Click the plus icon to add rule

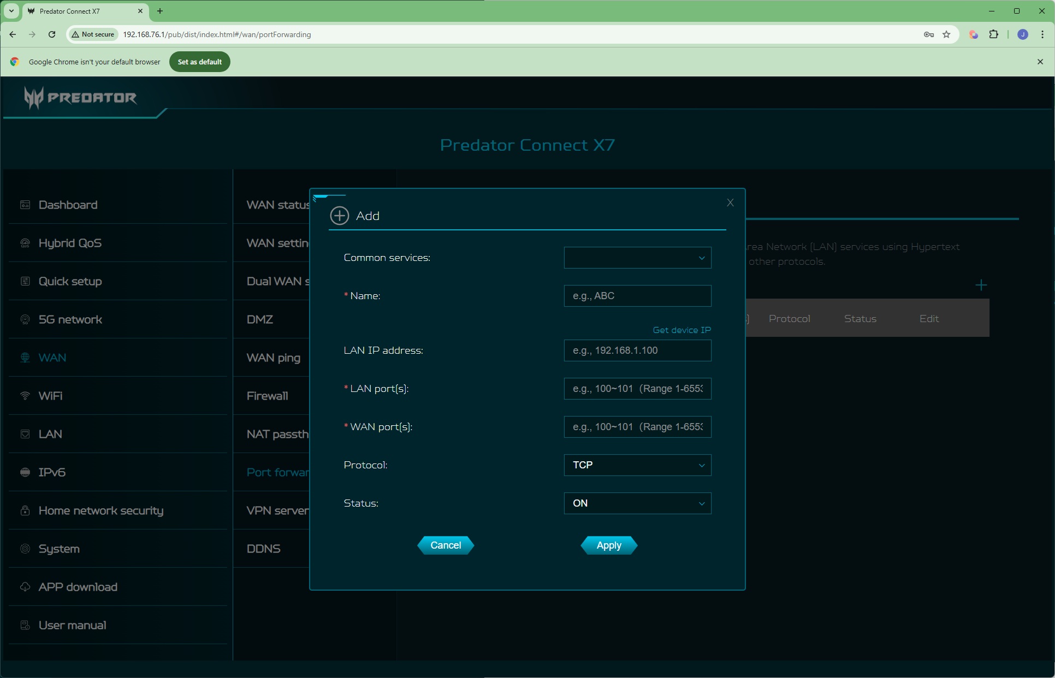pyautogui.click(x=981, y=285)
